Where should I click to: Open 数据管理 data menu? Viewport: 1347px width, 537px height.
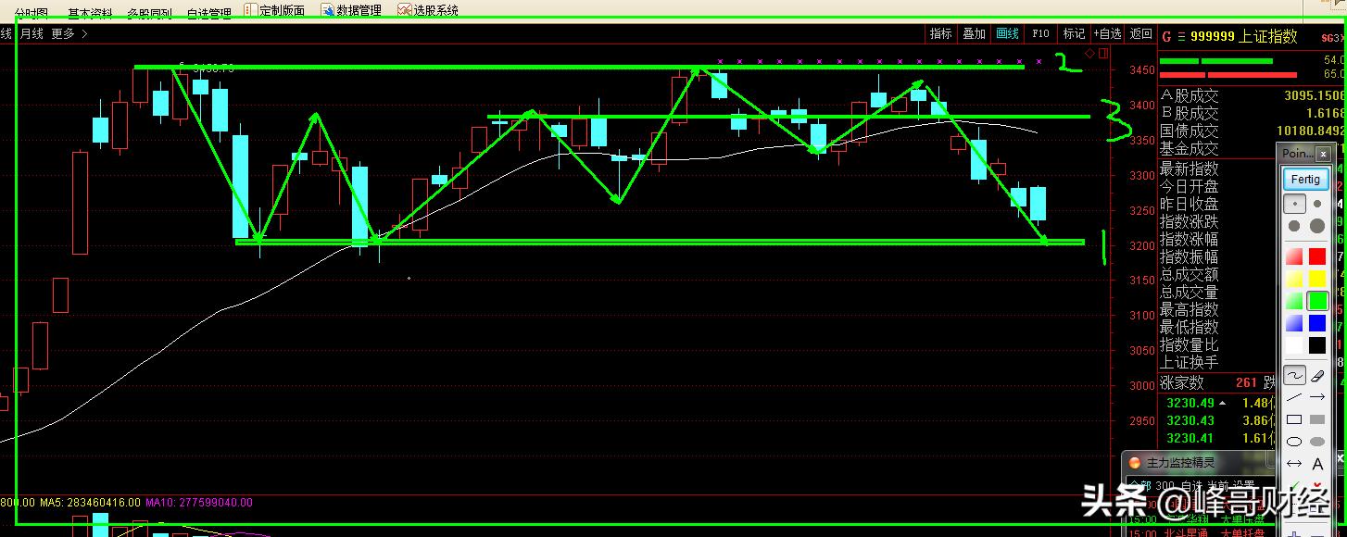359,10
